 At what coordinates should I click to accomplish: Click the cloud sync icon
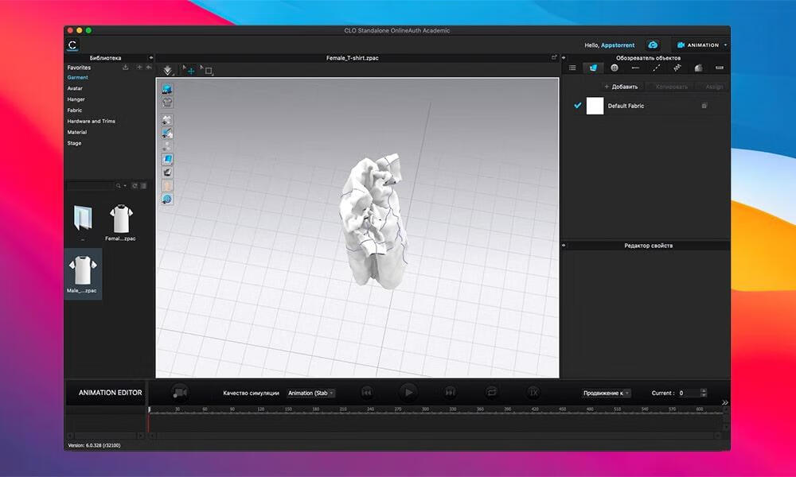pos(653,45)
